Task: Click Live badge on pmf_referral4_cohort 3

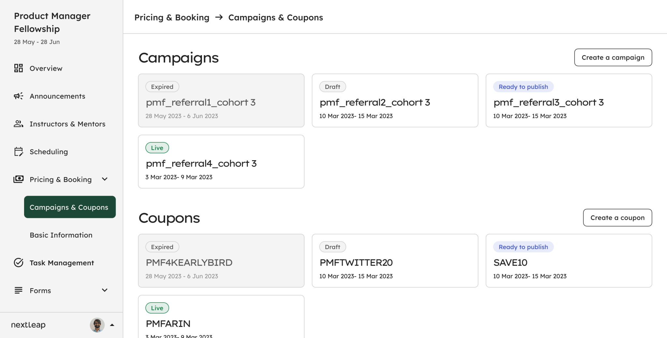Action: point(157,148)
